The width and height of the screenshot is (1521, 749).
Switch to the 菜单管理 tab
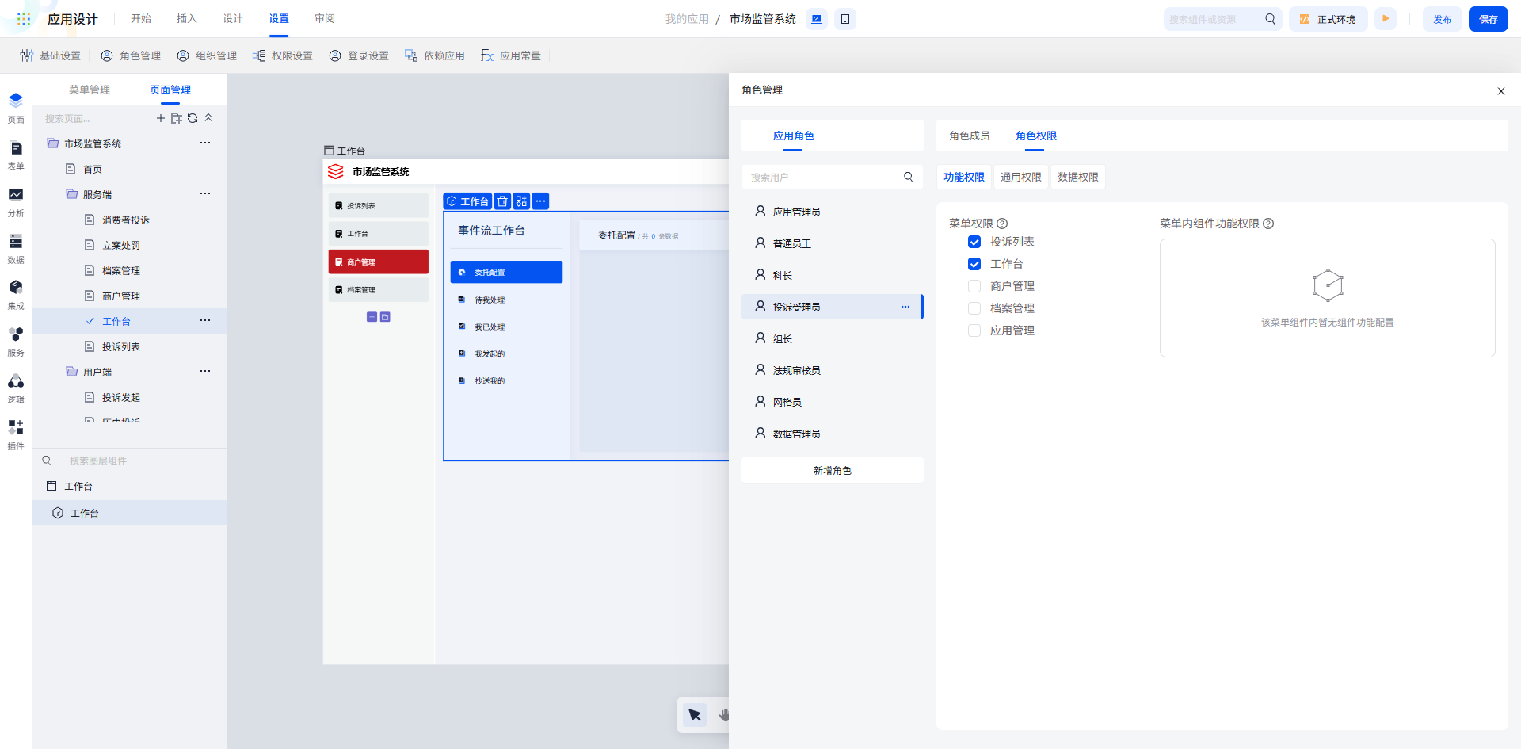tap(90, 90)
